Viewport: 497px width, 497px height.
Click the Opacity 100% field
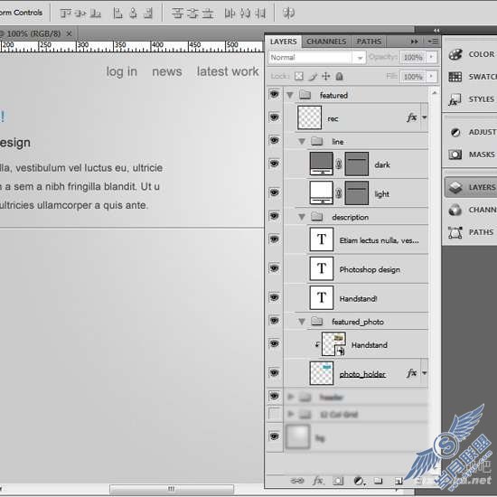(x=413, y=57)
